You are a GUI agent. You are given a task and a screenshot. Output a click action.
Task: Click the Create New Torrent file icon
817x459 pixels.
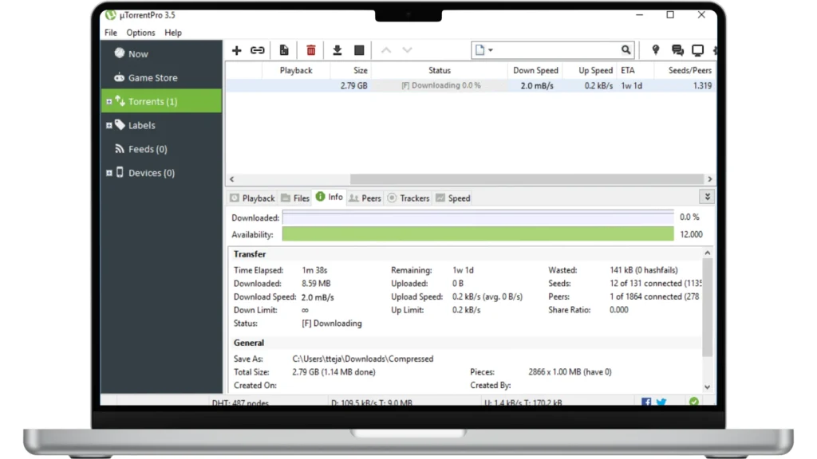point(284,50)
